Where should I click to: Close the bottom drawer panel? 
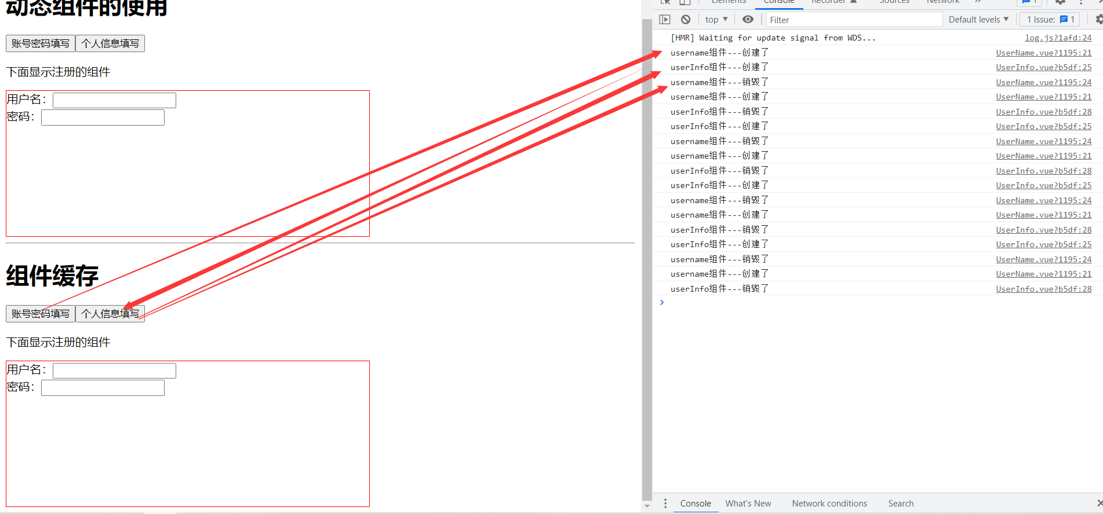click(x=1100, y=504)
